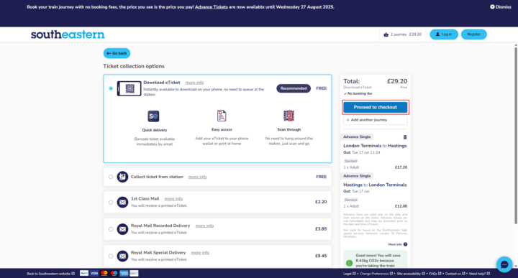Open more info for Download eTicket
518x278 pixels.
click(x=194, y=83)
